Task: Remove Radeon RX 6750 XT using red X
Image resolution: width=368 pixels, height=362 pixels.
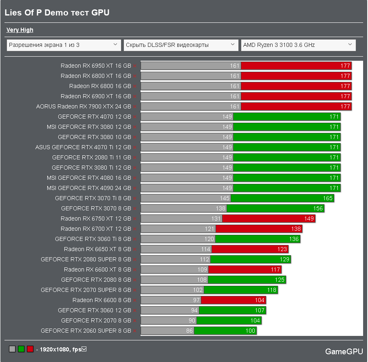Action: [x=135, y=219]
